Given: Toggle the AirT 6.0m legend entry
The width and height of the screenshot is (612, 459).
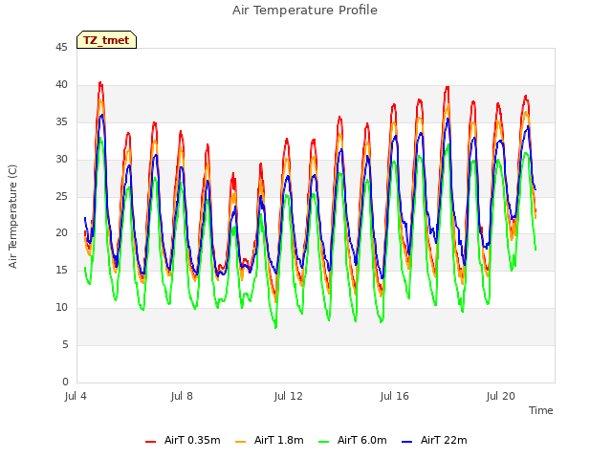Looking at the screenshot, I should coord(353,440).
